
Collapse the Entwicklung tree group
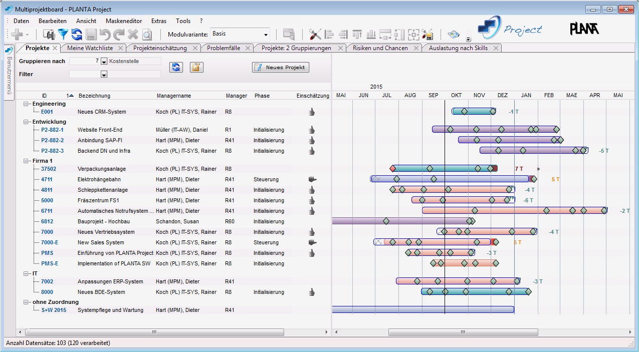pyautogui.click(x=26, y=122)
